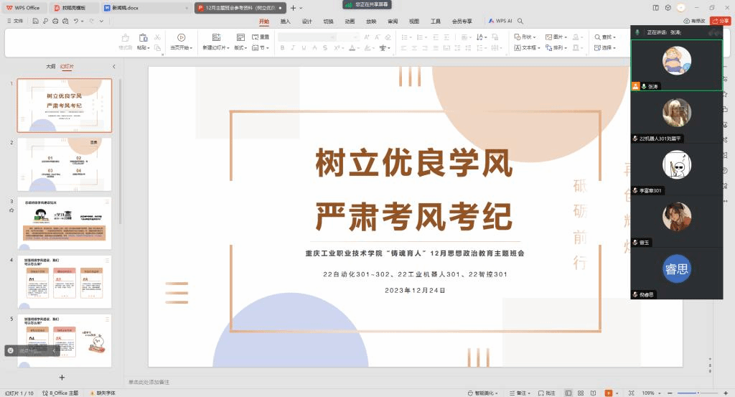Screen dimensions: 735x397
Task: Click the user avatar in title bar
Action: point(681,7)
